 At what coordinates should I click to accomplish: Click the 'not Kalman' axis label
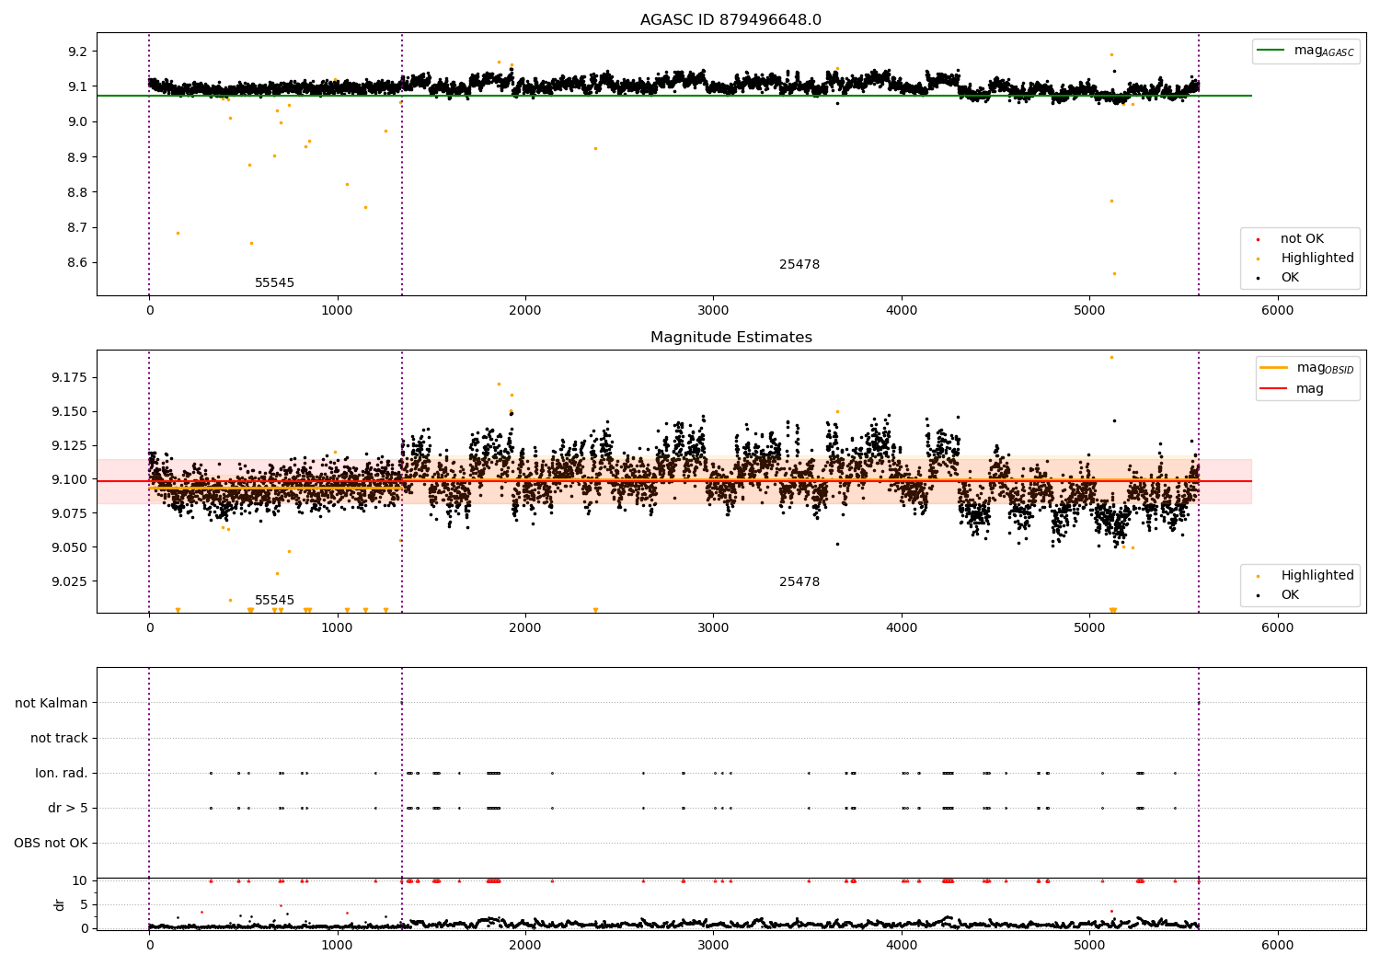[52, 704]
